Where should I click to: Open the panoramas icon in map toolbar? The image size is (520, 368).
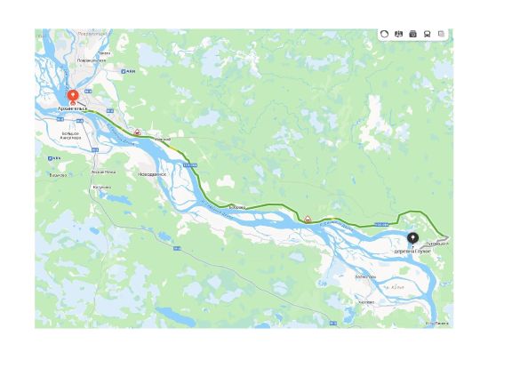398,34
